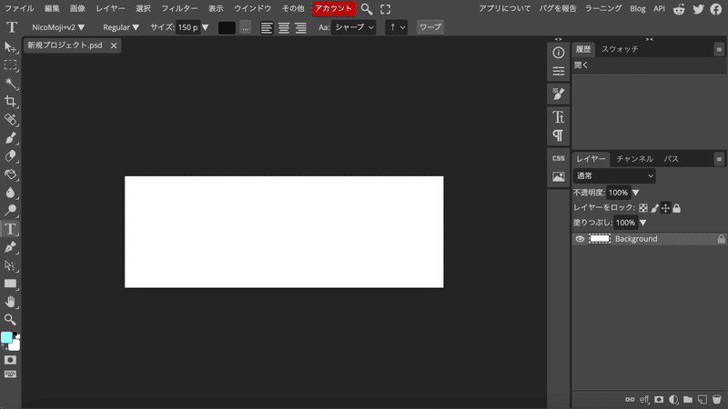Viewport: 728px width, 409px height.
Task: Select the Hand tool
Action: pos(10,302)
